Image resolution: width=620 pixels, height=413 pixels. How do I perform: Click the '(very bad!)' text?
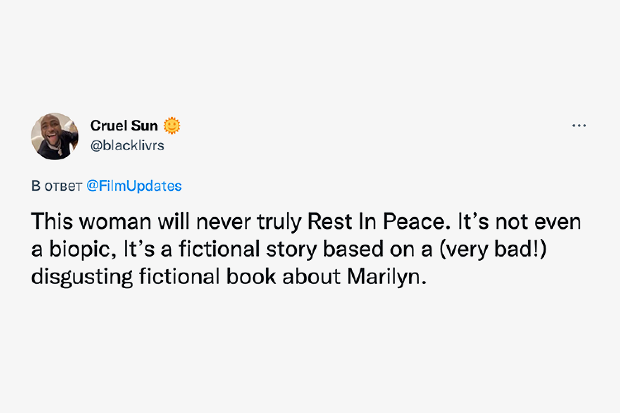coord(493,249)
